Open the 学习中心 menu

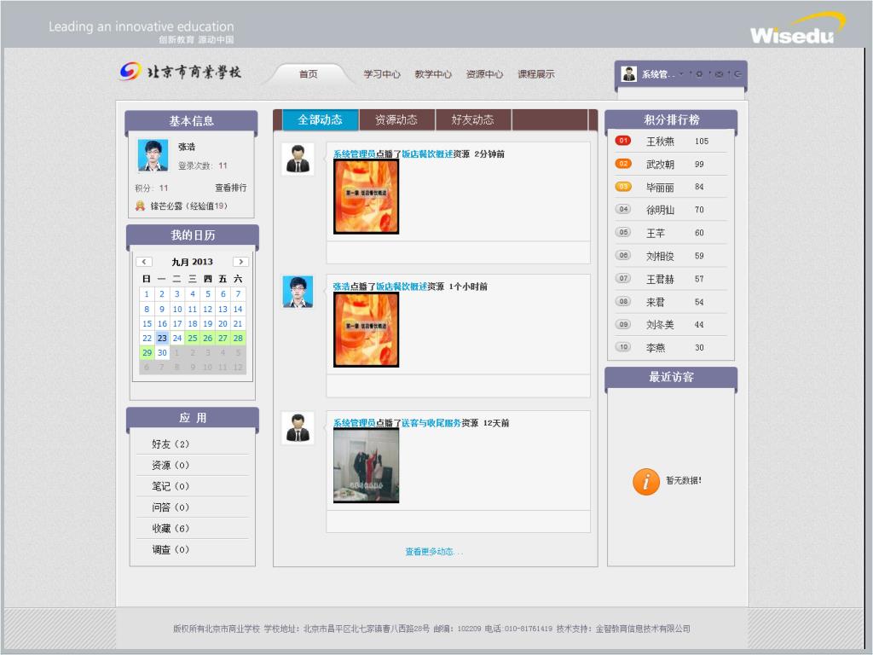coord(382,74)
